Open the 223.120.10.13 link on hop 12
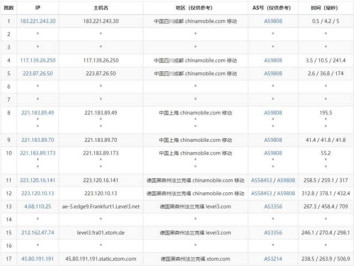354x266 pixels. (x=38, y=193)
